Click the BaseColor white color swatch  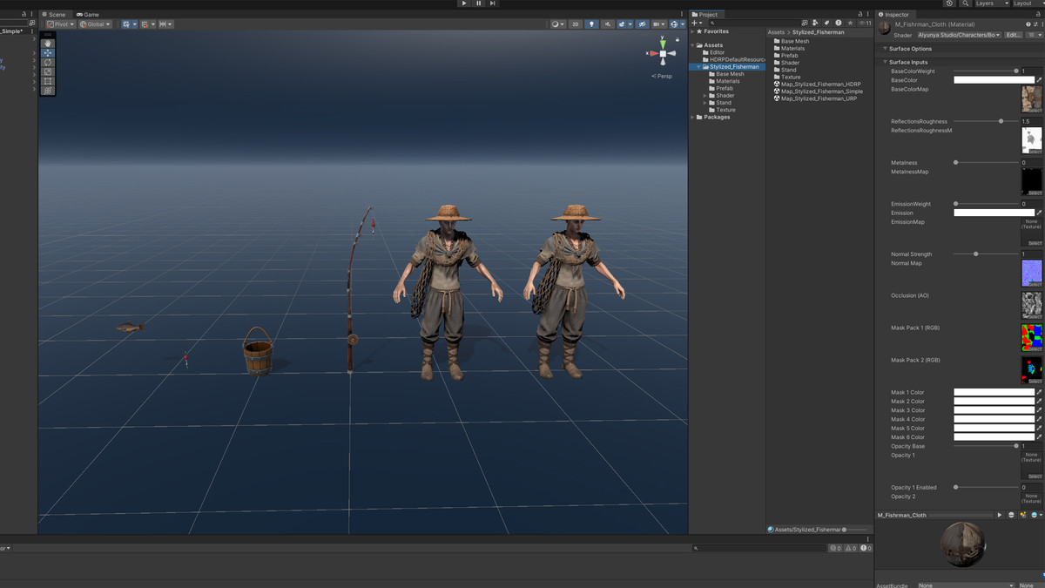tap(994, 80)
